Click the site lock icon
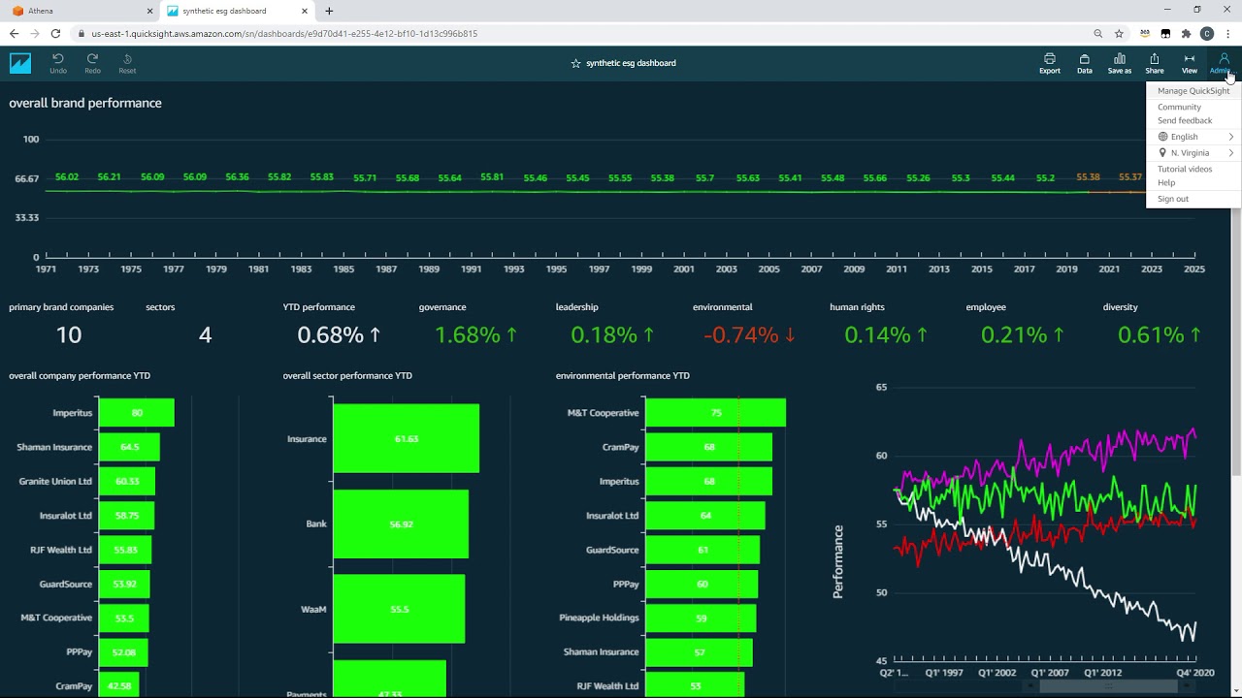Screen dimensions: 1242x698 pos(81,33)
